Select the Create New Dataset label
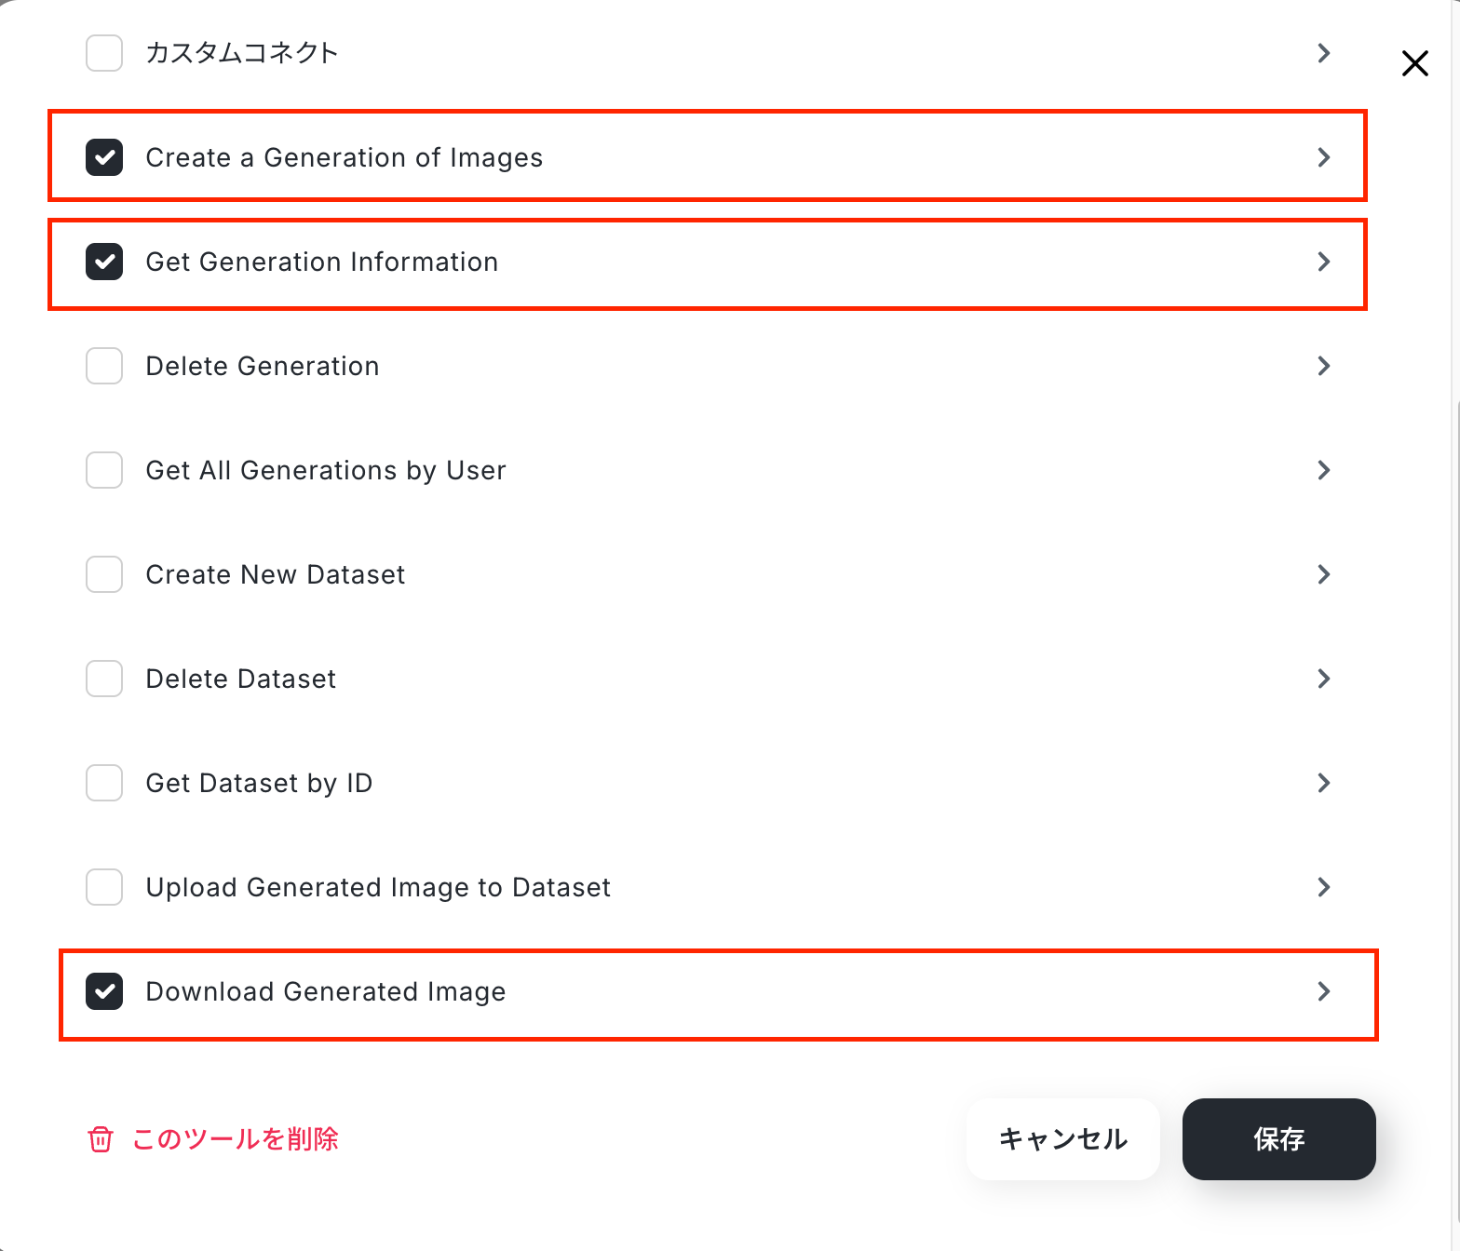Screen dimensions: 1460x1251 276,574
